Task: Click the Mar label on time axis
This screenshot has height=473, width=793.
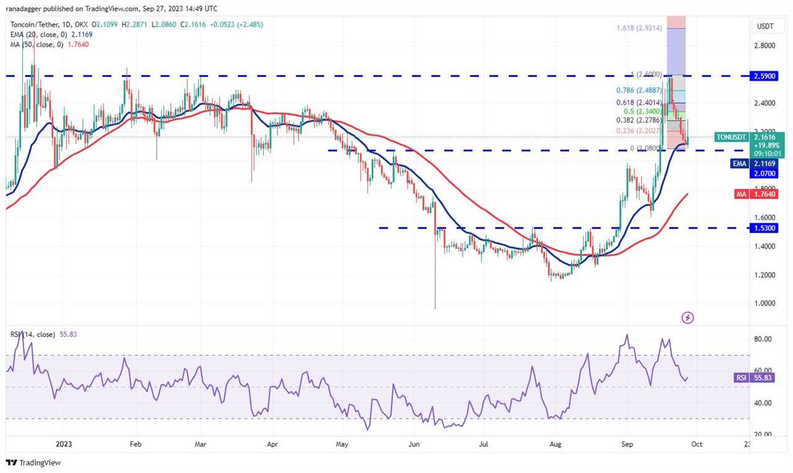Action: click(201, 444)
